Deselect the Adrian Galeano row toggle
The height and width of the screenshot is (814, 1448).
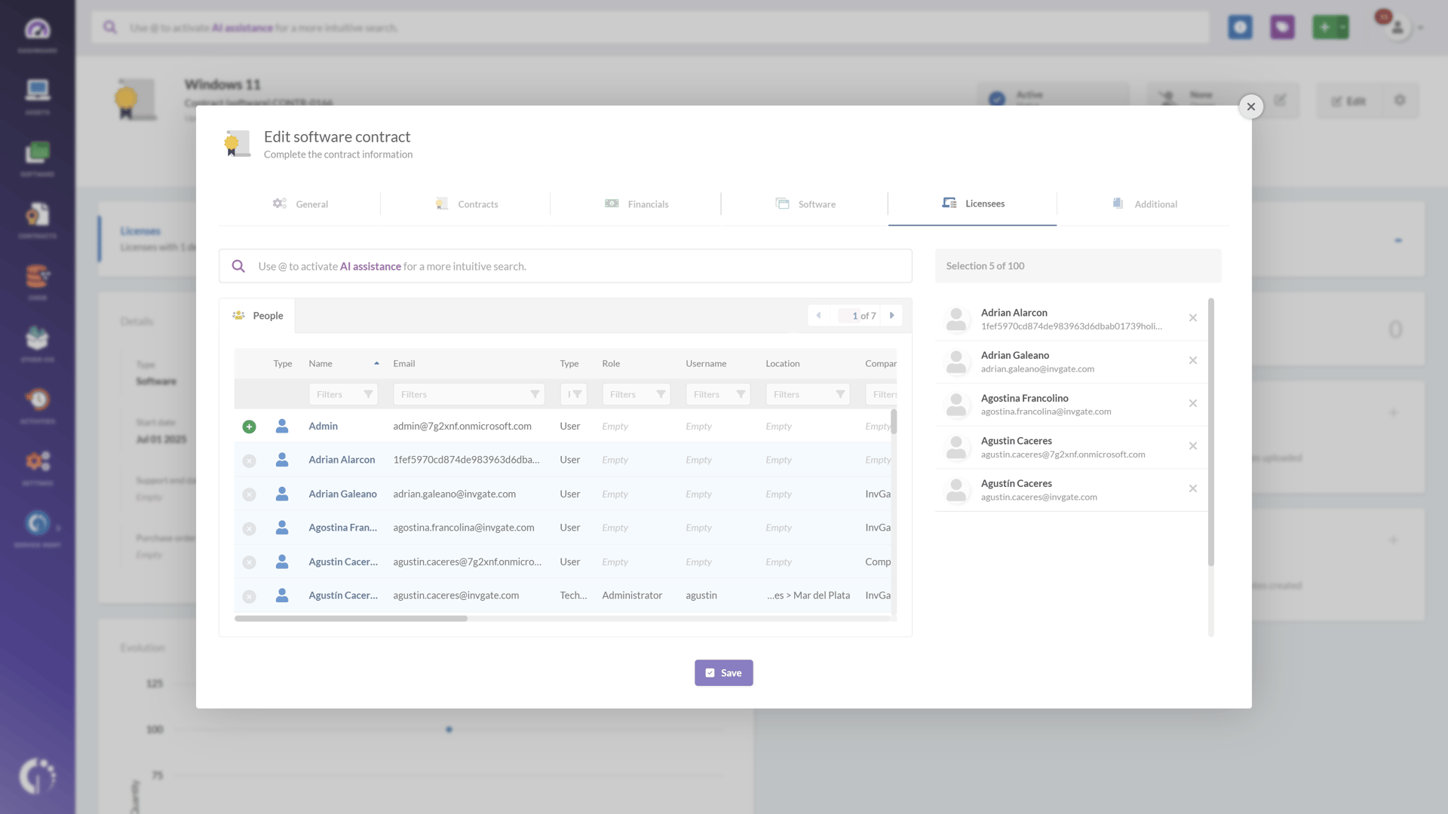click(x=249, y=494)
